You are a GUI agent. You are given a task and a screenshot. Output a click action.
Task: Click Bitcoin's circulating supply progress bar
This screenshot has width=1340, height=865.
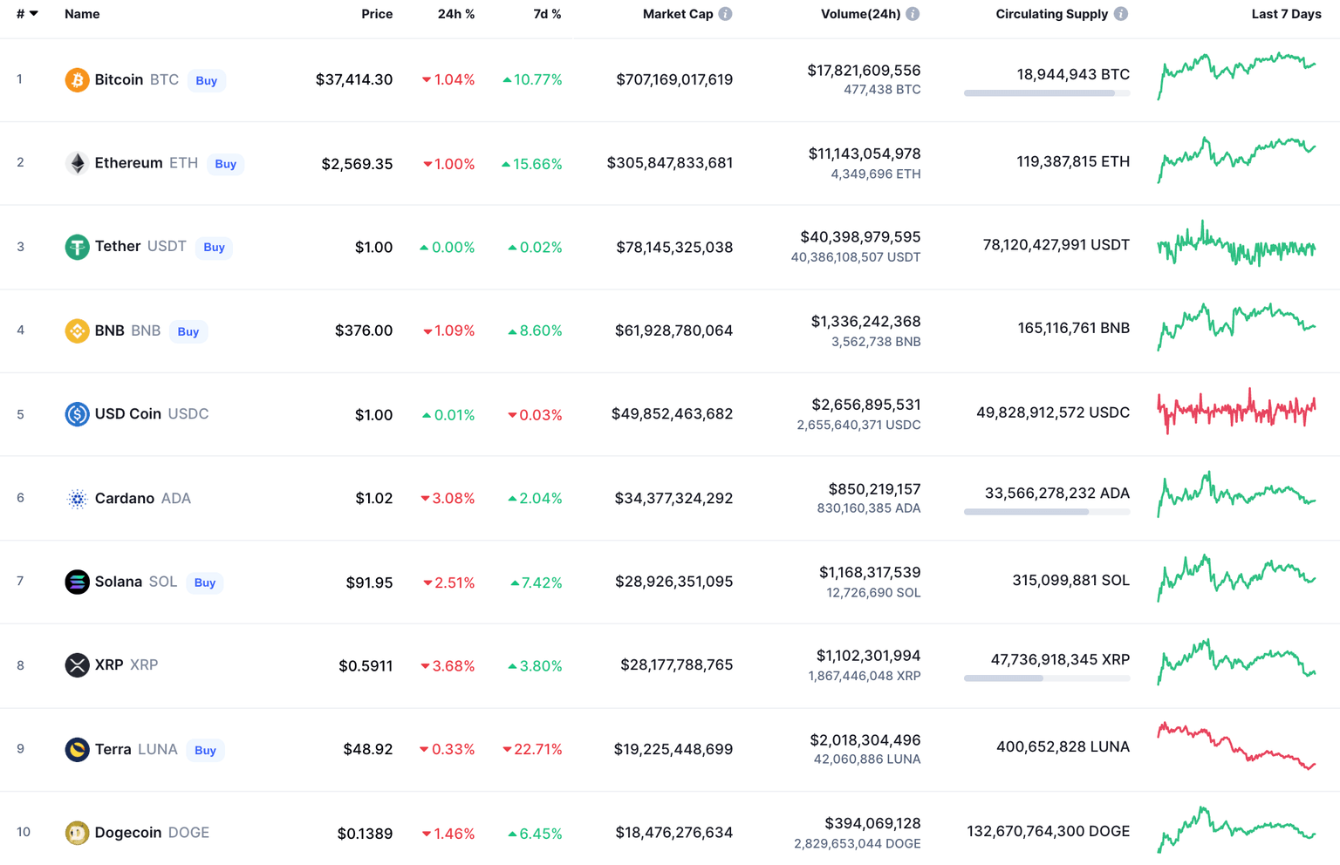pos(1046,92)
